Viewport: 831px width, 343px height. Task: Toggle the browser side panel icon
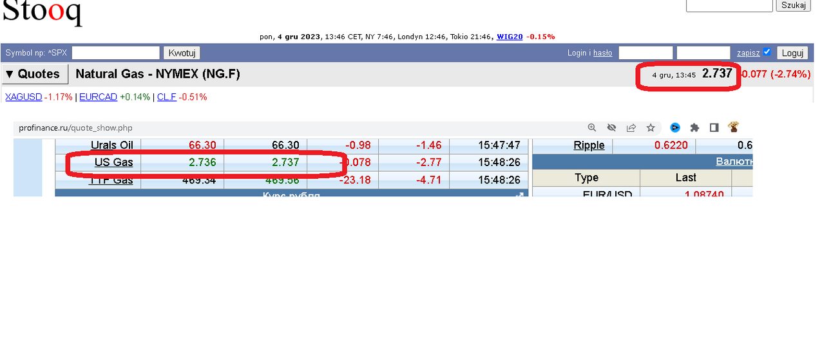(x=714, y=127)
